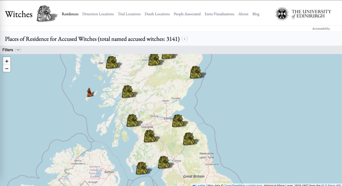
Task: Click the Dundee label on the map
Action: [176, 98]
